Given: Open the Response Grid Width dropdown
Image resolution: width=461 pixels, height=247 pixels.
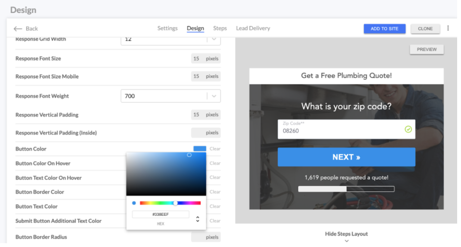Looking at the screenshot, I should pos(214,39).
